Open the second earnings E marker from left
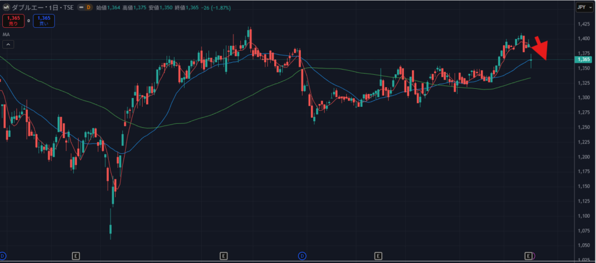This screenshot has width=596, height=263. click(x=224, y=255)
